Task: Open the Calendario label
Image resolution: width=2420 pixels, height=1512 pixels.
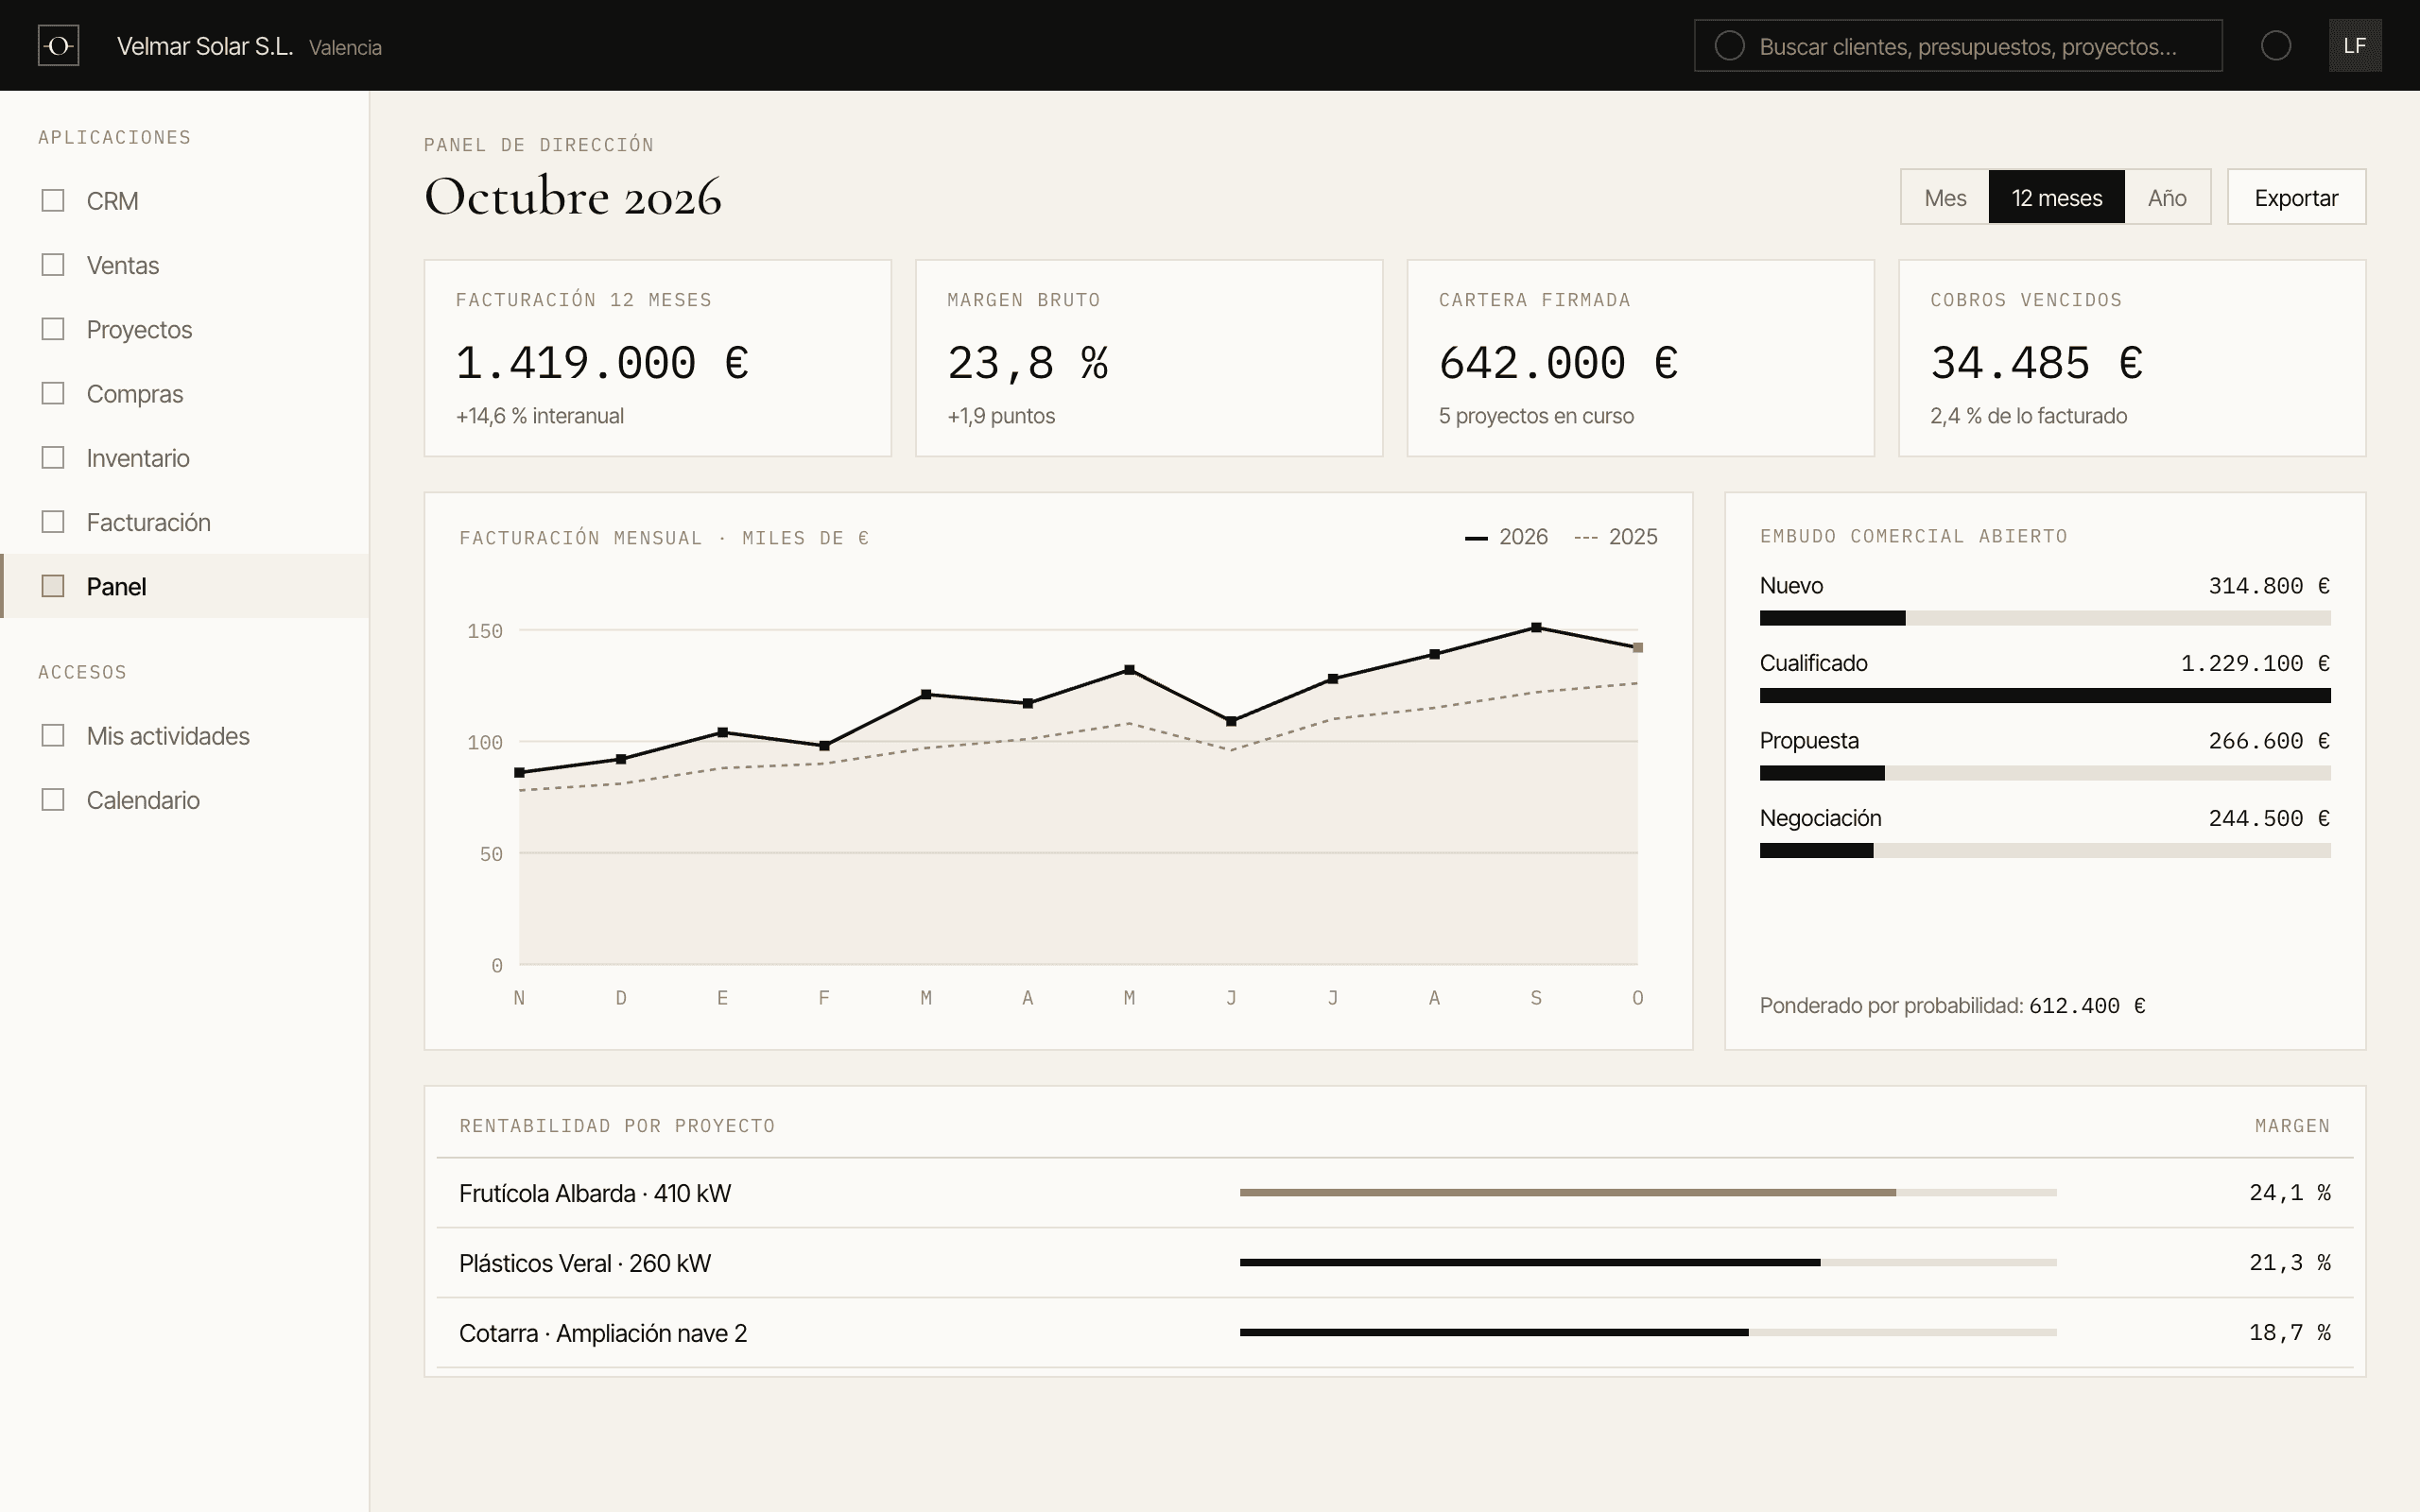Action: click(x=143, y=800)
